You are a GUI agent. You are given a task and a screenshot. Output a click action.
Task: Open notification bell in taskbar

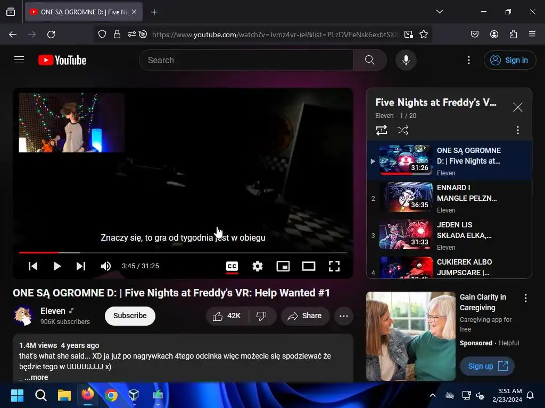click(531, 395)
